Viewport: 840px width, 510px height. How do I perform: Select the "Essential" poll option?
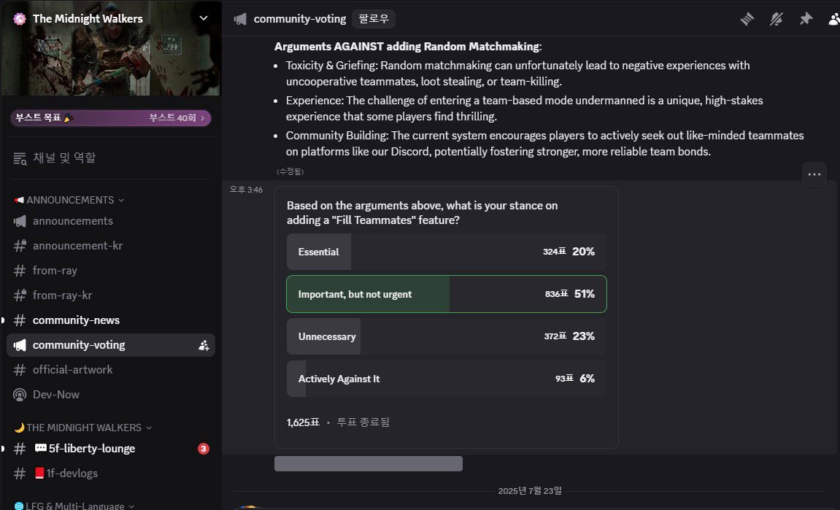(446, 252)
